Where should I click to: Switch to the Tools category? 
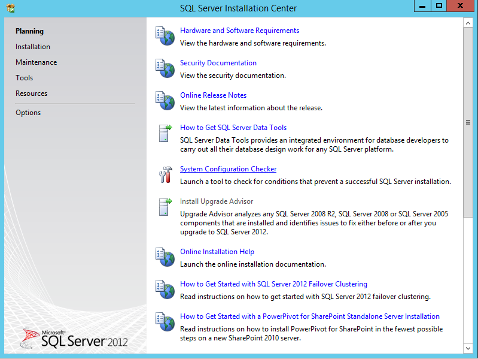(24, 78)
